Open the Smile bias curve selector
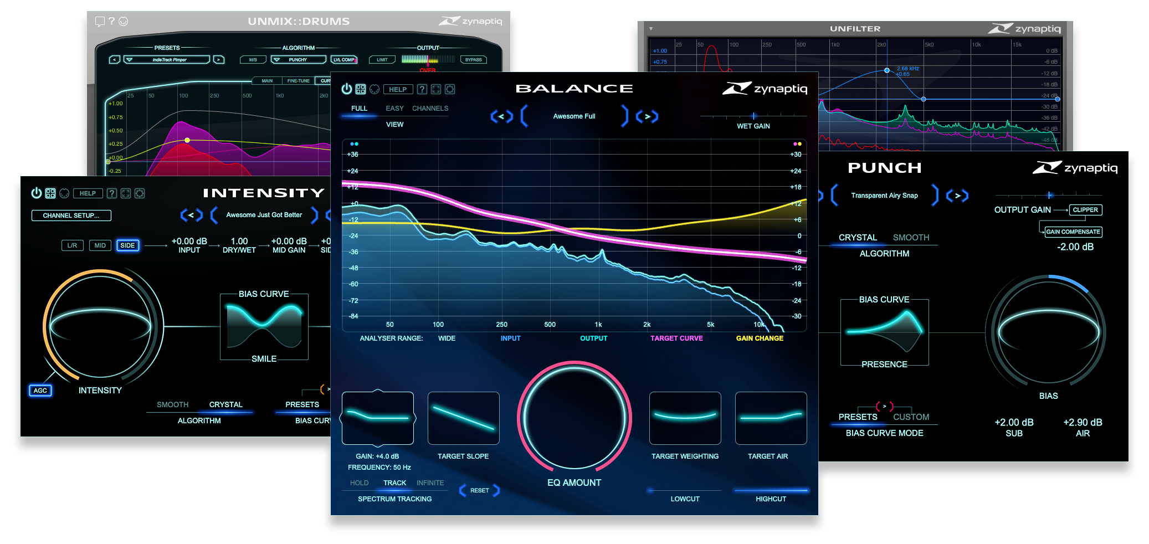1149x544 pixels. tap(264, 327)
